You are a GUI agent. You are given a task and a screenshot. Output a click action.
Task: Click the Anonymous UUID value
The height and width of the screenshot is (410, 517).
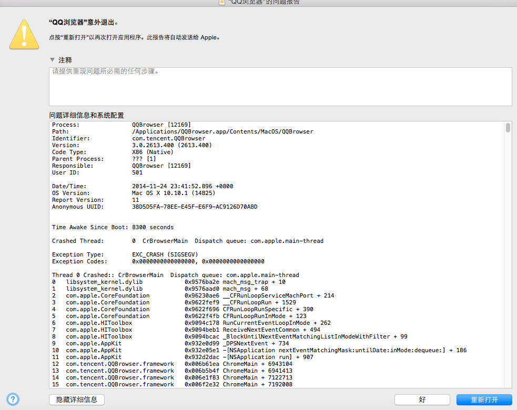pyautogui.click(x=195, y=207)
